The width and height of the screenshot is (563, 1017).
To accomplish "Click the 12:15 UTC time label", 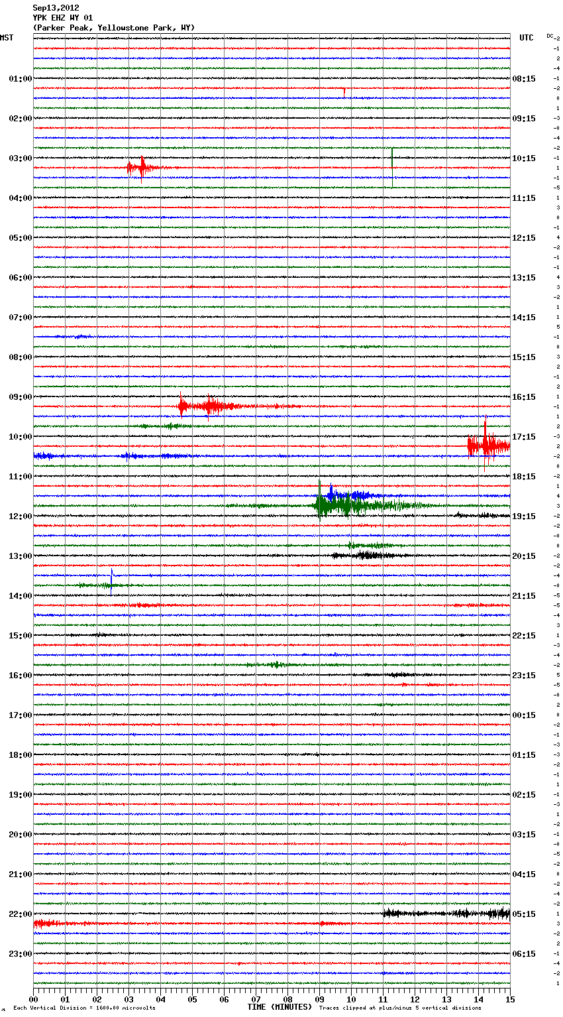I will (x=524, y=238).
